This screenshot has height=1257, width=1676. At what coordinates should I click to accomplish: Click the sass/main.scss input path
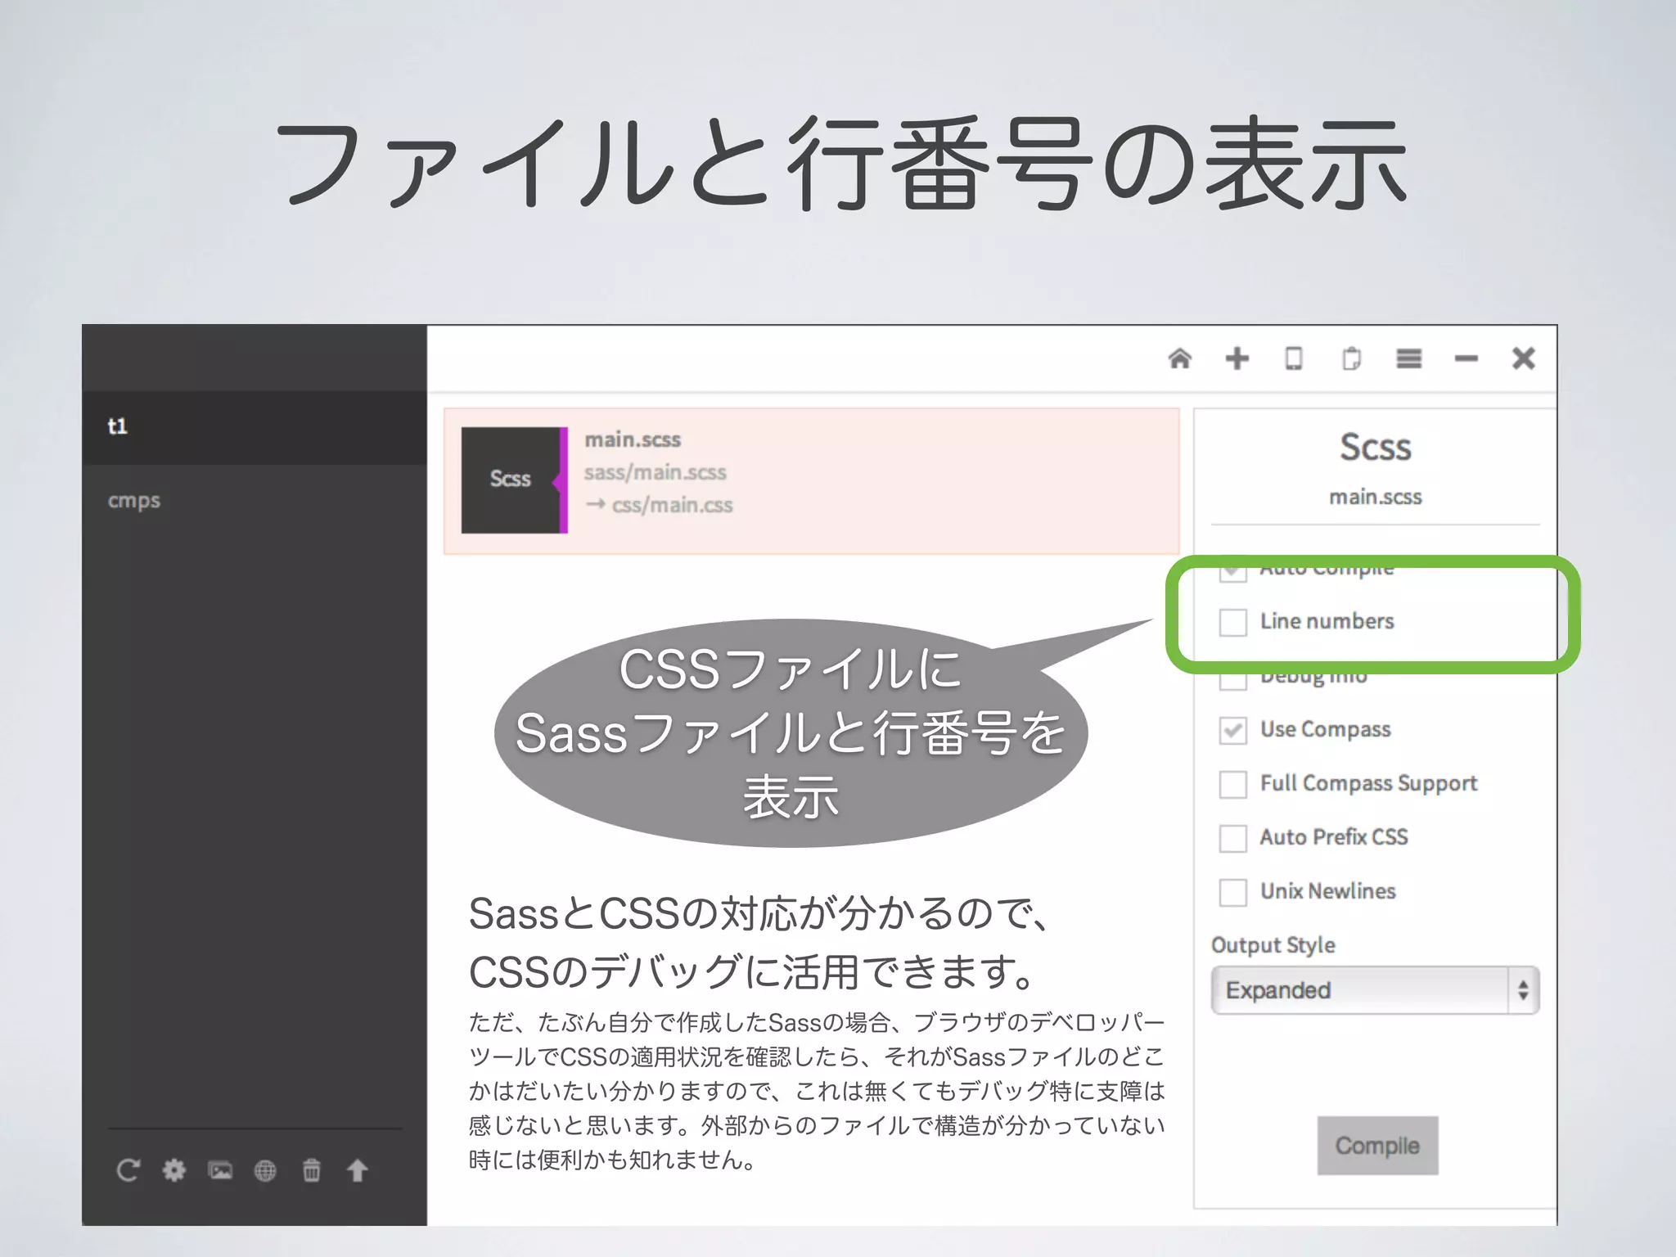(x=655, y=473)
